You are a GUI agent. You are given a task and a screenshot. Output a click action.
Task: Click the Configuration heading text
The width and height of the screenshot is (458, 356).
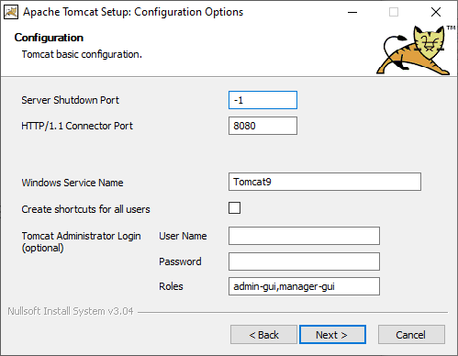(x=49, y=38)
